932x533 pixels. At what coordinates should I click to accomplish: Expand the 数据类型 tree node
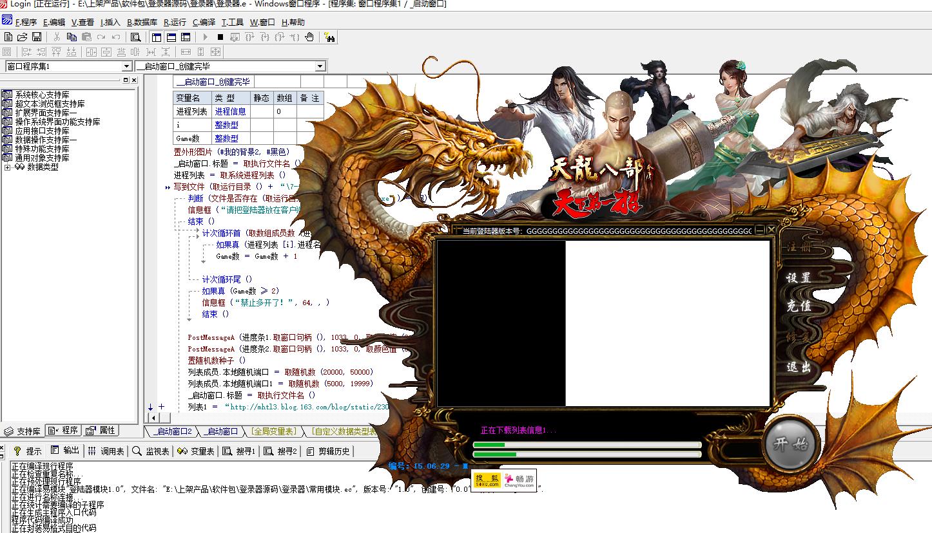(x=8, y=167)
